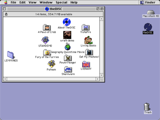This screenshot has height=120, width=160.
Task: Select the LEMMINGS folder icon
Action: 11,55
